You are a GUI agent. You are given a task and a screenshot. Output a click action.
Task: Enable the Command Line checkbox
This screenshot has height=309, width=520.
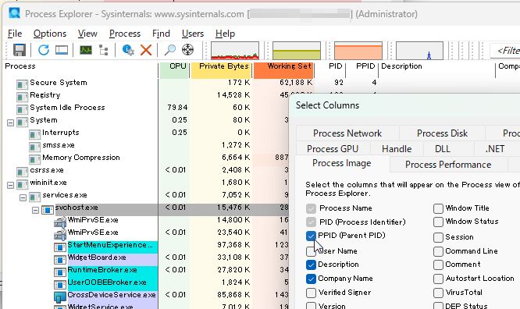[438, 251]
